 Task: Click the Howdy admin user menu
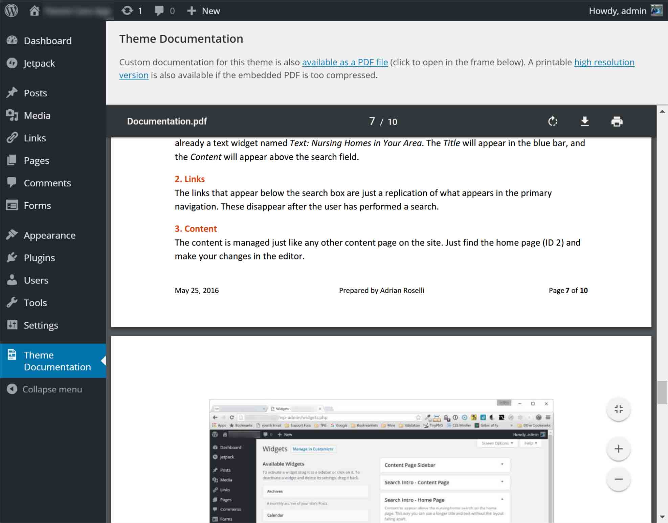623,10
